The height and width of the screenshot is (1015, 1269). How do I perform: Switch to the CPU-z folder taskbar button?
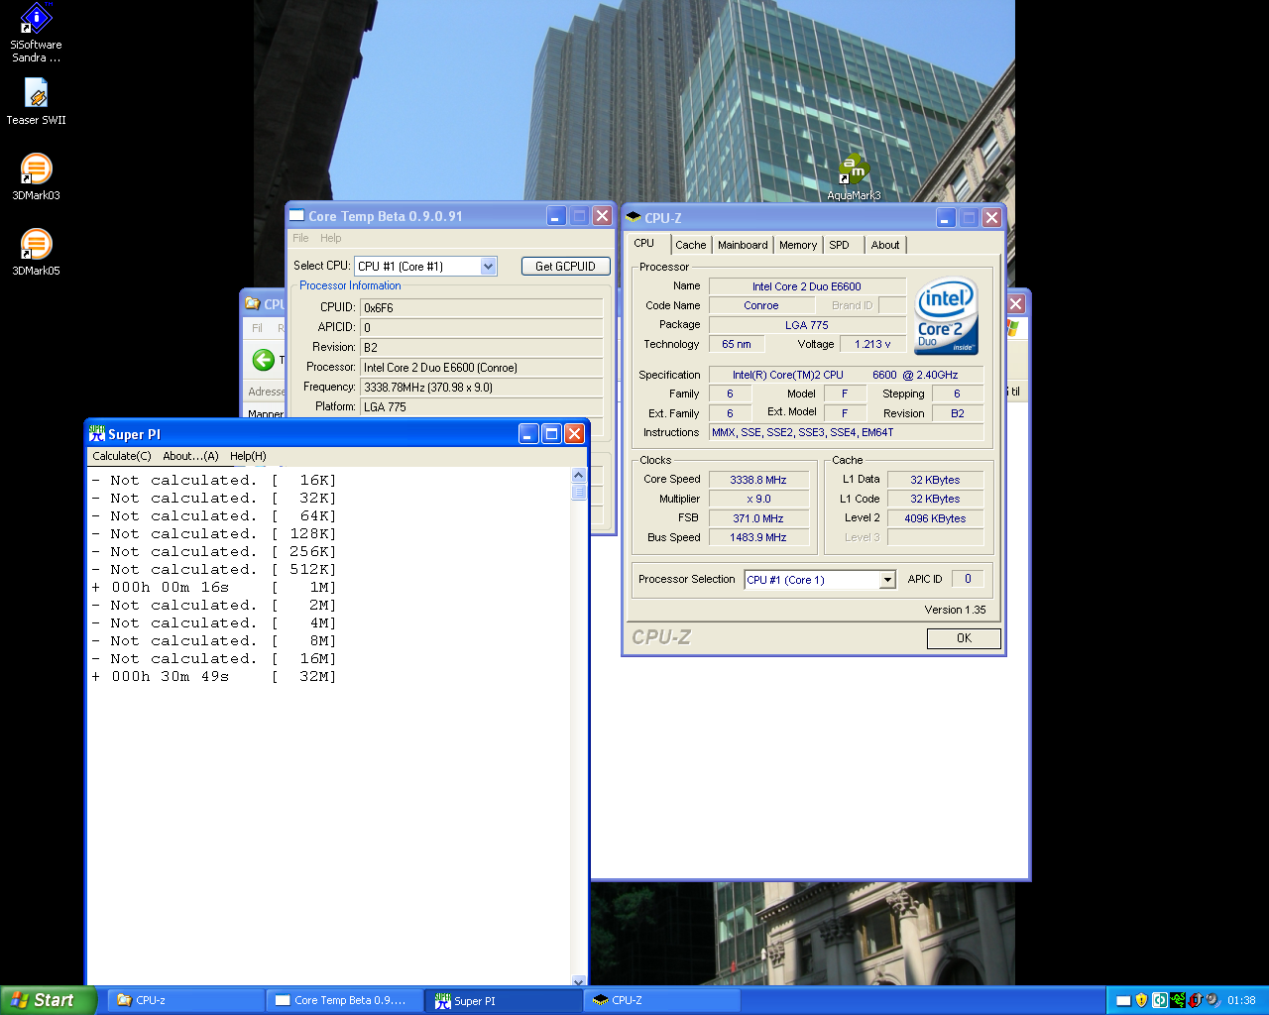(x=186, y=1000)
